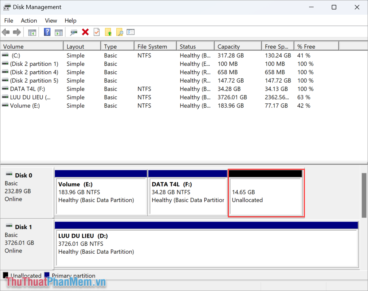Open Help using the blue question mark icon

coord(47,32)
